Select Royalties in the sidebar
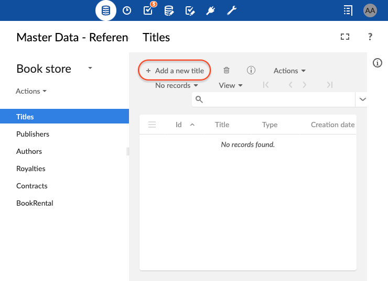Image resolution: width=388 pixels, height=281 pixels. click(x=31, y=168)
